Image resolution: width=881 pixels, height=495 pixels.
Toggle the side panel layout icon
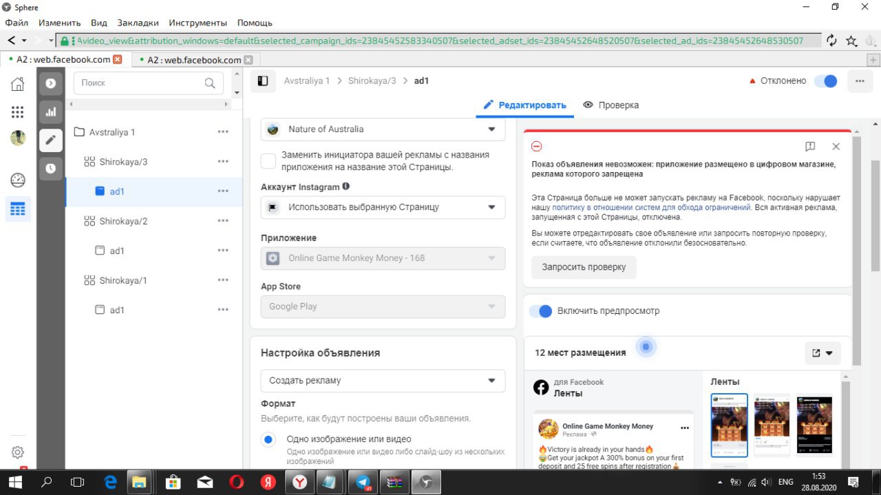coord(262,81)
